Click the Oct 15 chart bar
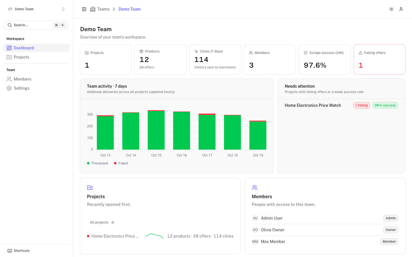The height and width of the screenshot is (257, 412). (x=156, y=130)
